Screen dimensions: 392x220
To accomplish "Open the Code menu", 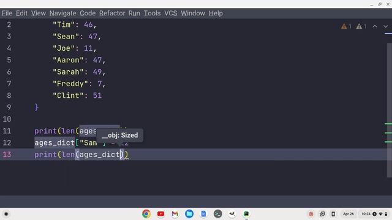I will [88, 13].
